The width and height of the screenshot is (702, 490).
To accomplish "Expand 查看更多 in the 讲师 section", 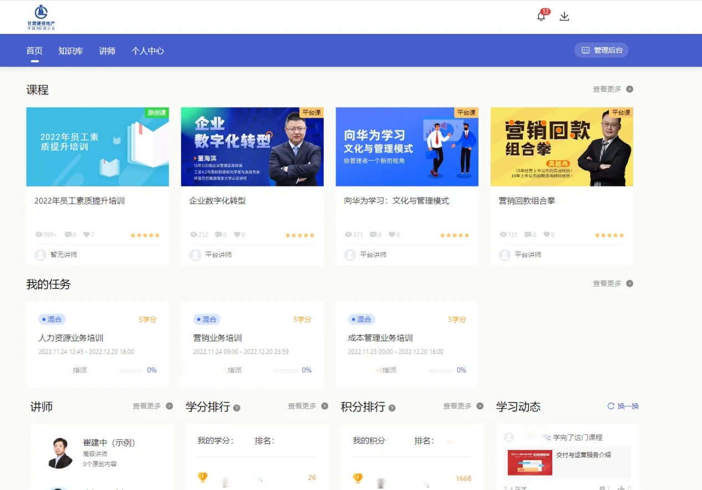I will (x=152, y=406).
